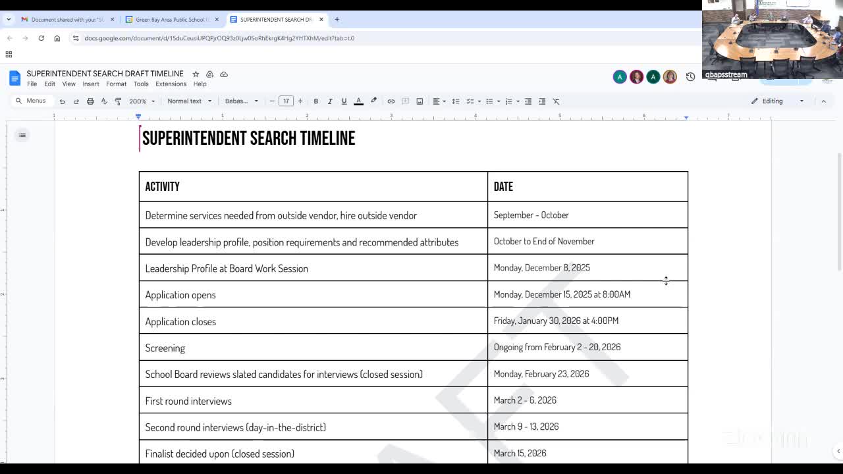Image resolution: width=843 pixels, height=474 pixels.
Task: Open the browser tab search dropdown
Action: tap(9, 20)
